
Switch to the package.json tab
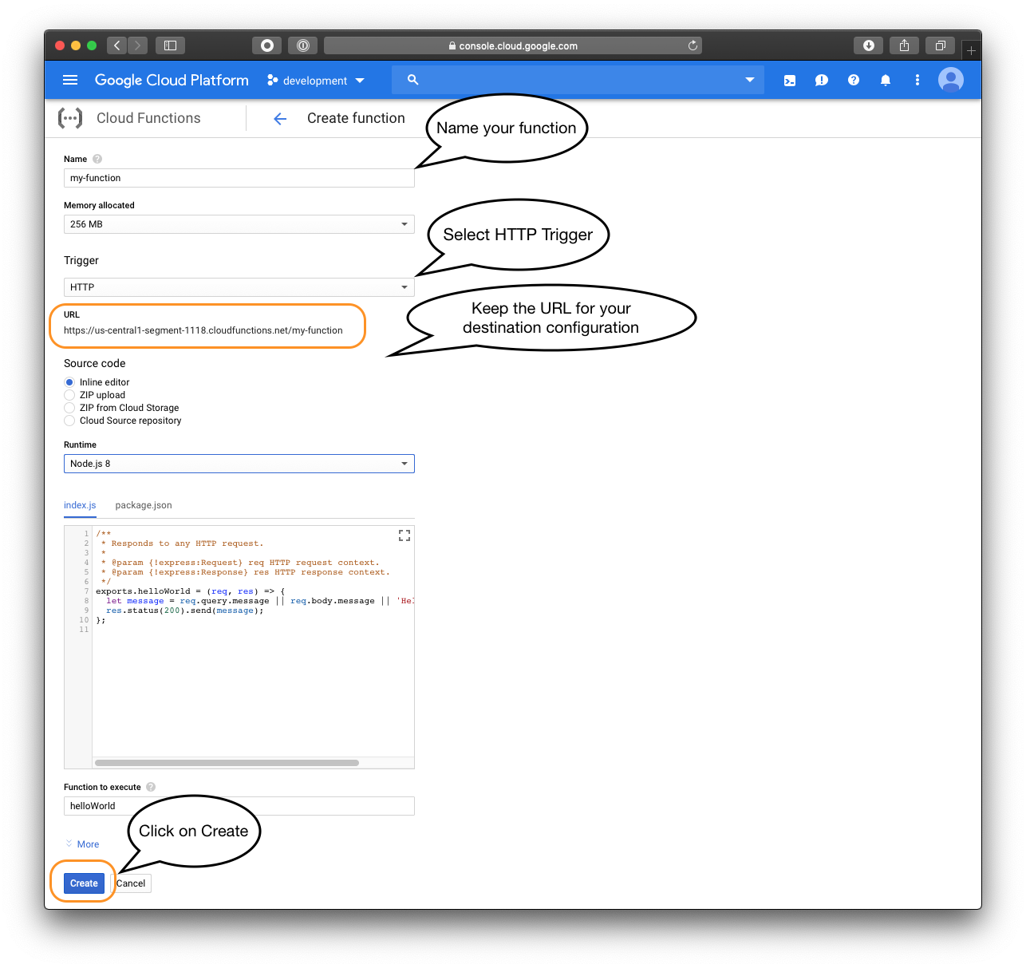point(144,505)
